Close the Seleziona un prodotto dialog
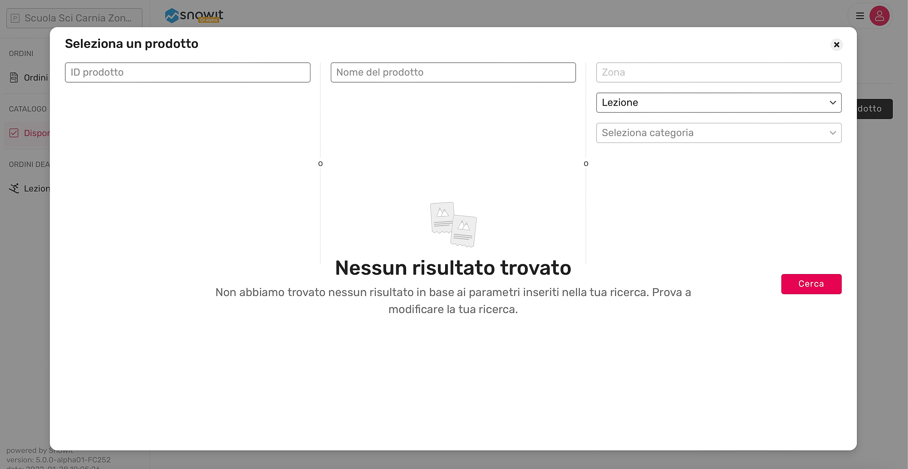Image resolution: width=908 pixels, height=469 pixels. point(836,45)
